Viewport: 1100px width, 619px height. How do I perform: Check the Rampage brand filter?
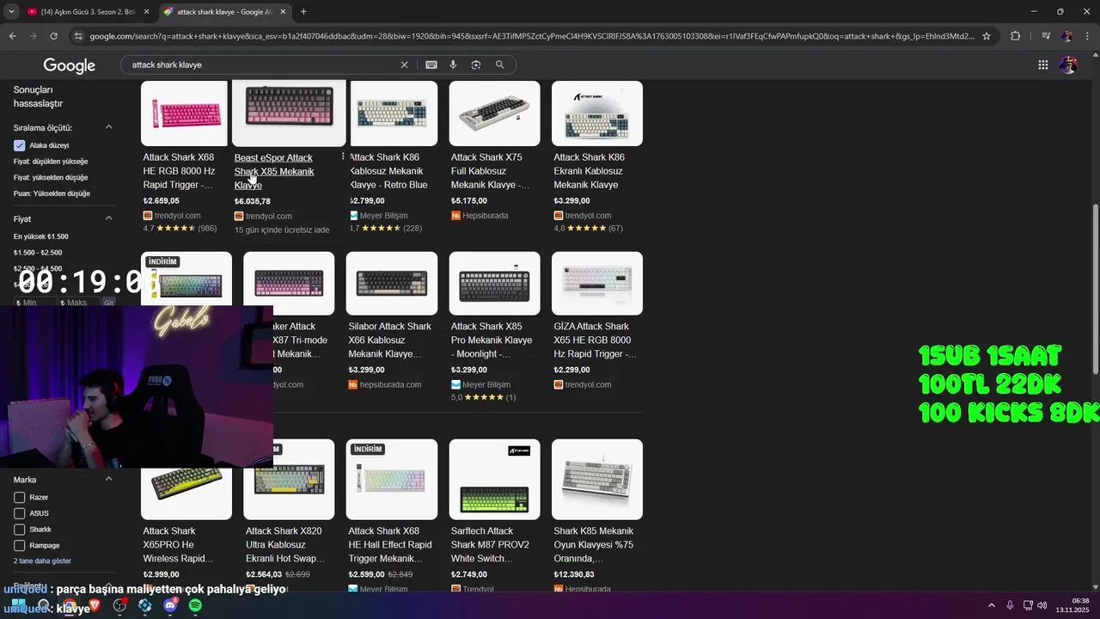[19, 545]
